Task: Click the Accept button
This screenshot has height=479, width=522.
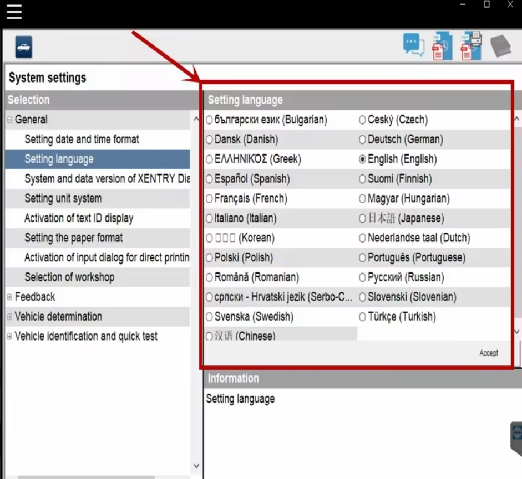Action: pos(488,353)
